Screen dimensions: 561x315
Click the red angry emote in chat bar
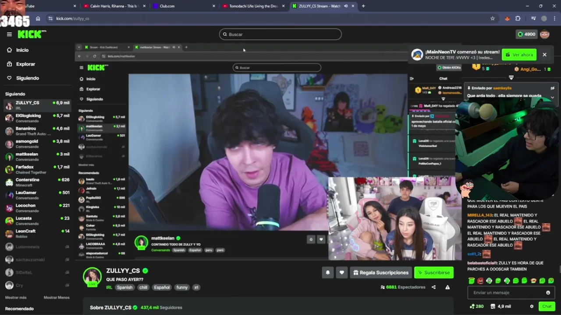click(480, 281)
